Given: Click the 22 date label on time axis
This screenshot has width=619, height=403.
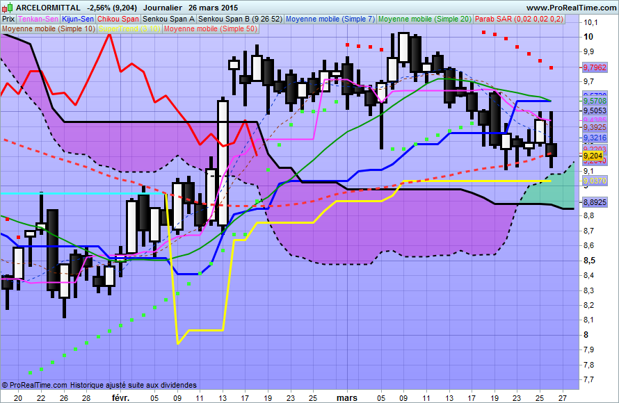Looking at the screenshot, I should [x=41, y=398].
